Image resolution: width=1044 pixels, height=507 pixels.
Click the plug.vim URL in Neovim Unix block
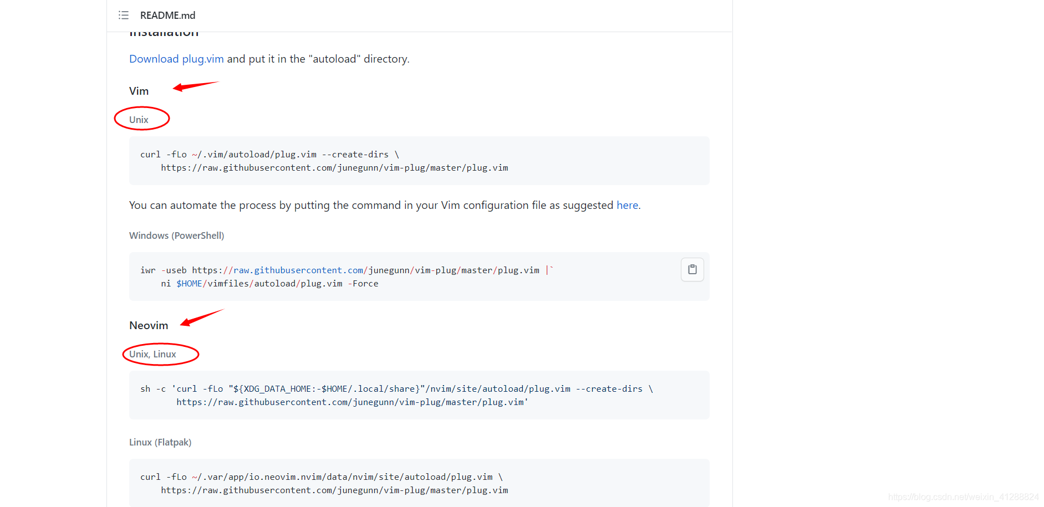(352, 402)
